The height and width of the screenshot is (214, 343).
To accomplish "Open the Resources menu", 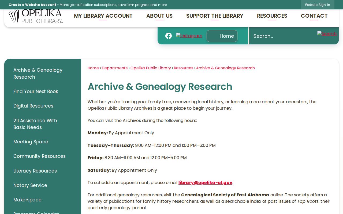I will 272,16.
